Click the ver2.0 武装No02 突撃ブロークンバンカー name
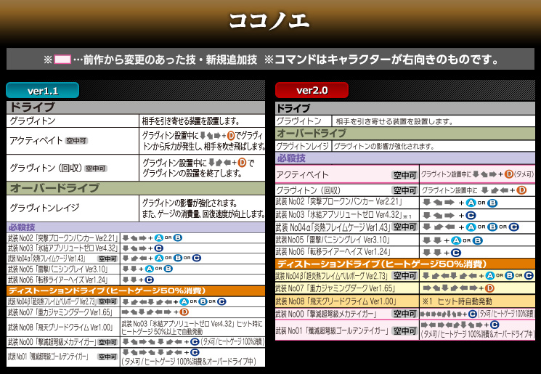 [339, 202]
